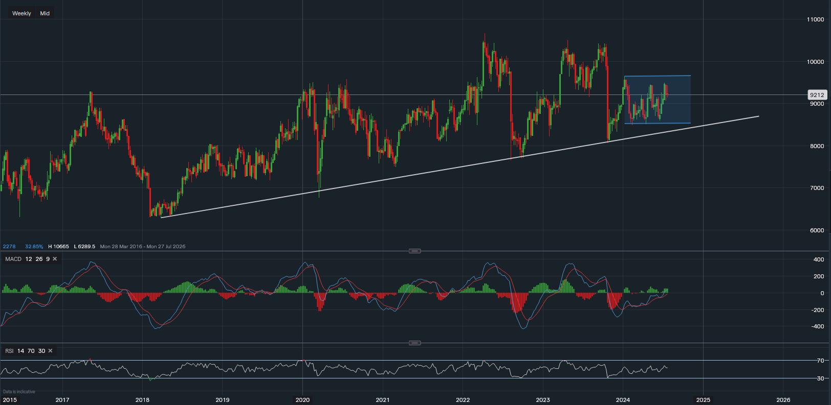Viewport: 831px width, 405px height.
Task: Click the MACD signal period value 9
Action: pos(48,259)
